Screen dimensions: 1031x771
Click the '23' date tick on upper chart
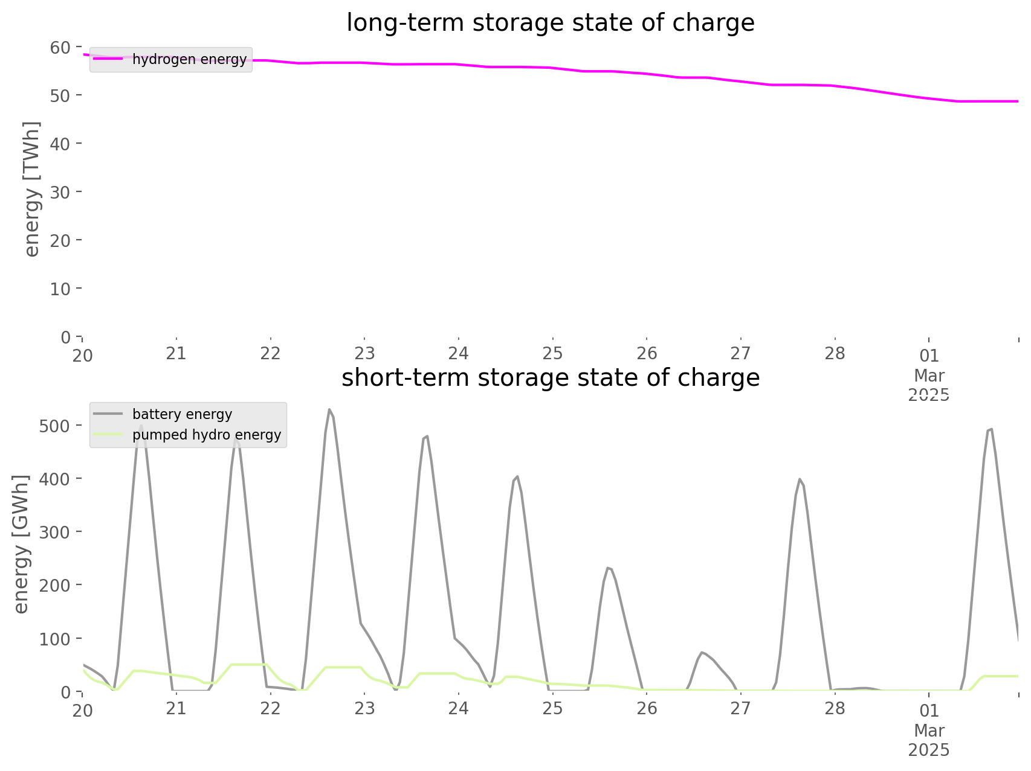click(x=364, y=353)
